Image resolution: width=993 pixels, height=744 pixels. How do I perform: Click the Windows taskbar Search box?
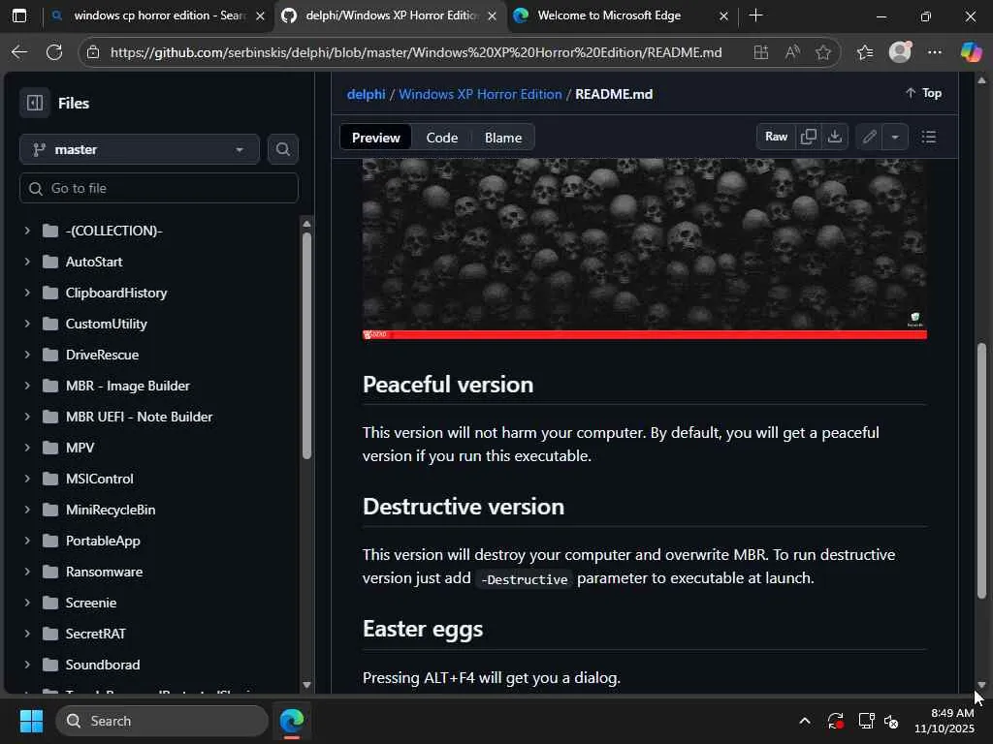162,721
